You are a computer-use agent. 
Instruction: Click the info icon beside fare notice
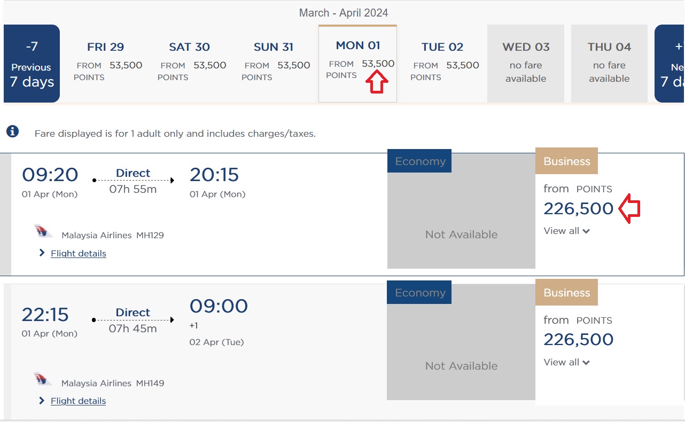(12, 131)
